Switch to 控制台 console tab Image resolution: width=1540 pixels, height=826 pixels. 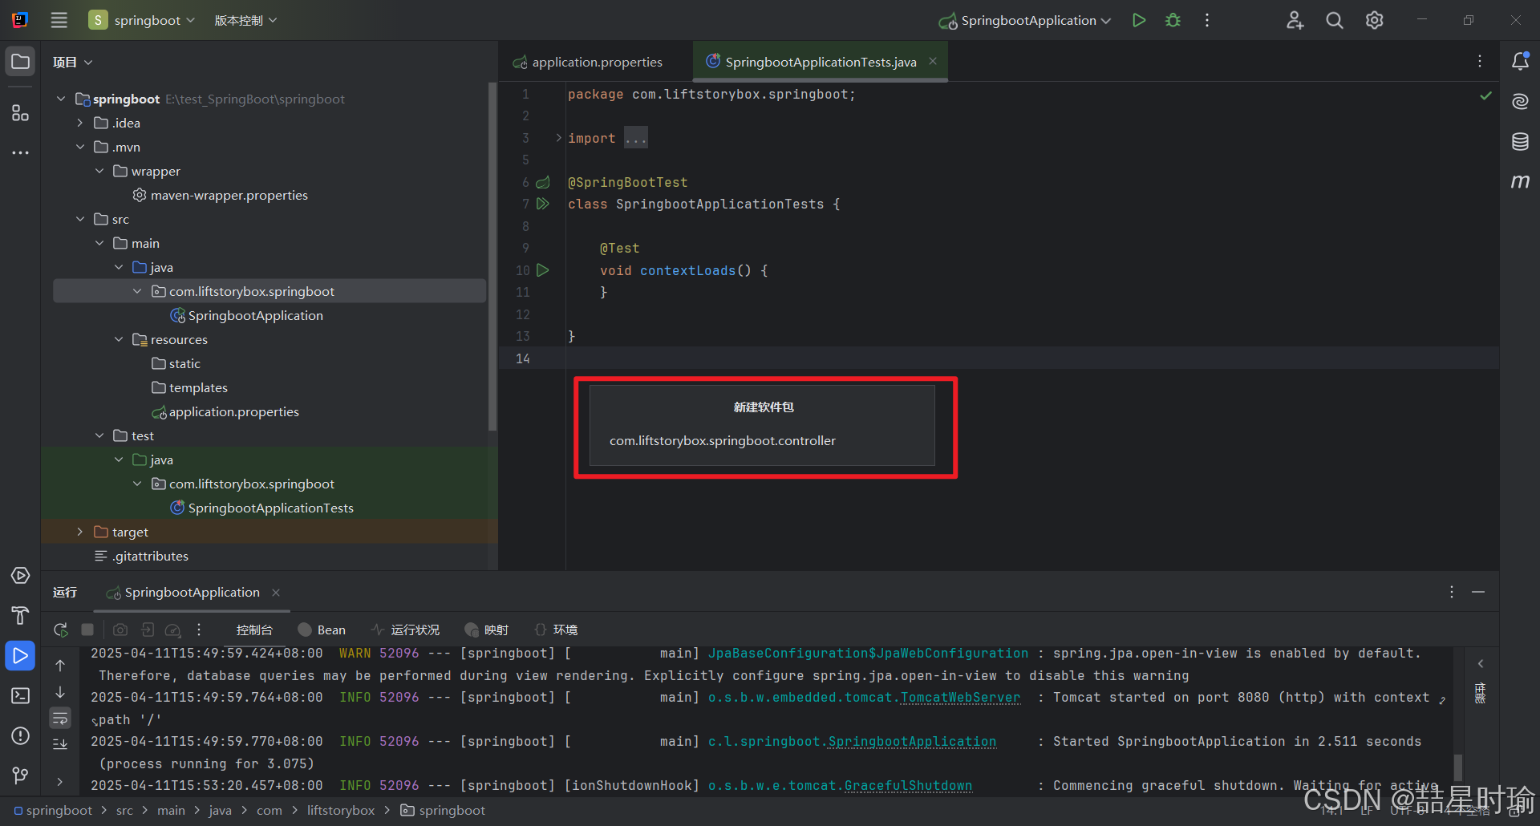click(254, 630)
